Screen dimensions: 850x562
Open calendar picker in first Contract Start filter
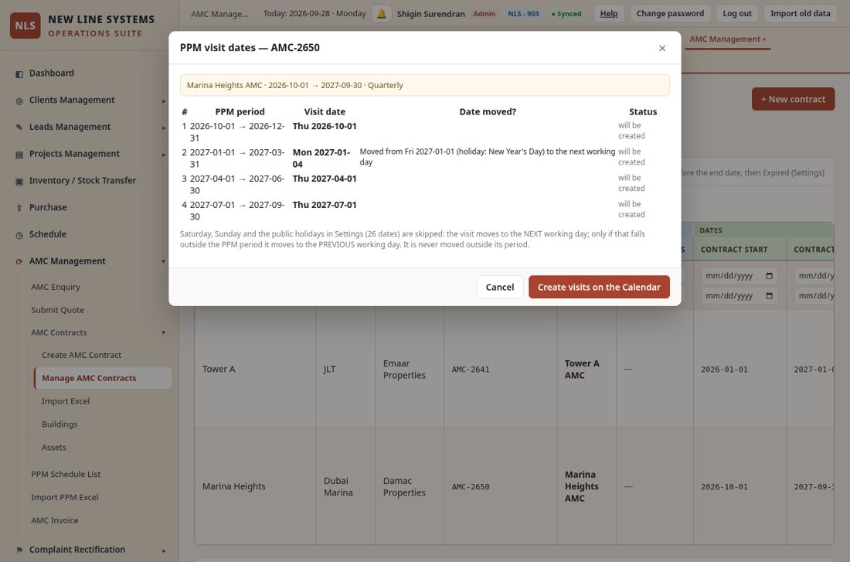pyautogui.click(x=769, y=275)
